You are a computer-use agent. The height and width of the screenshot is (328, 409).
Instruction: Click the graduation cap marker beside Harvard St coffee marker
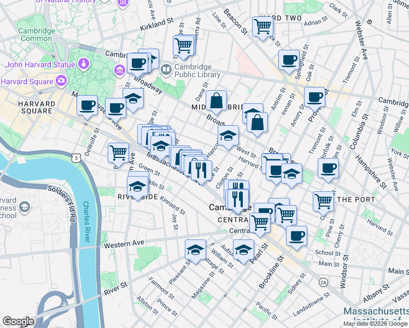coord(291,175)
